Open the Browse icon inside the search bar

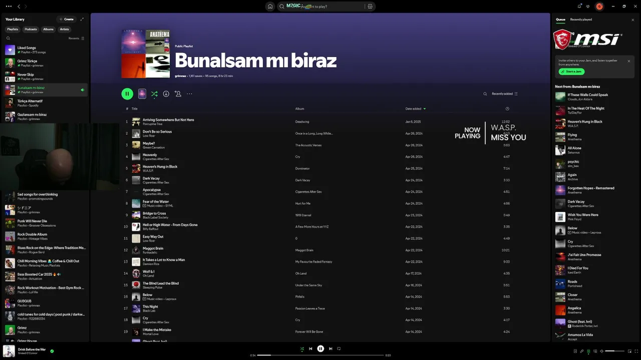coord(370,6)
